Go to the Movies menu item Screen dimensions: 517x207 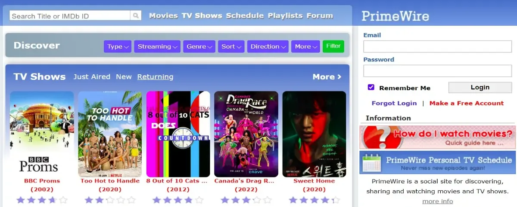[163, 15]
